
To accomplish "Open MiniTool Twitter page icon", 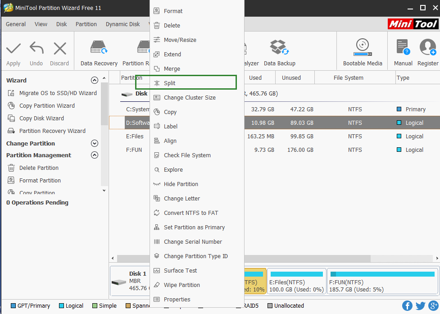I will [420, 306].
